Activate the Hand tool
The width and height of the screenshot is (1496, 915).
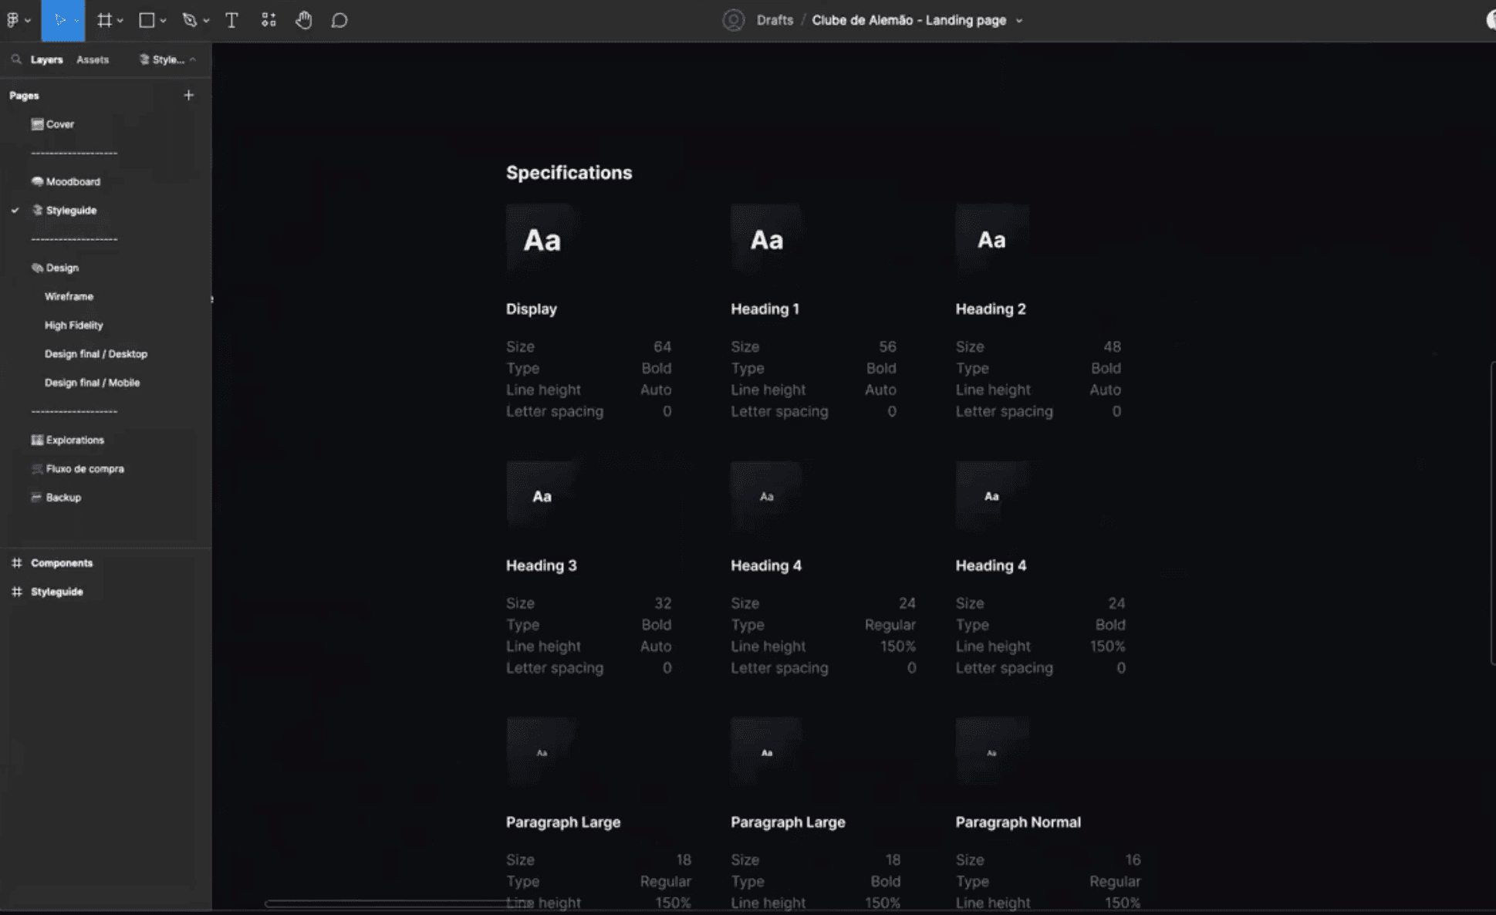pyautogui.click(x=304, y=20)
